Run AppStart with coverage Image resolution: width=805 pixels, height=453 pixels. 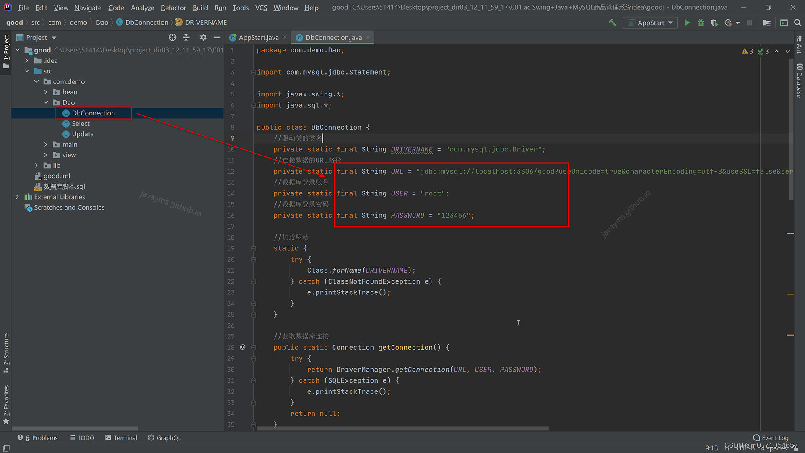pos(714,23)
